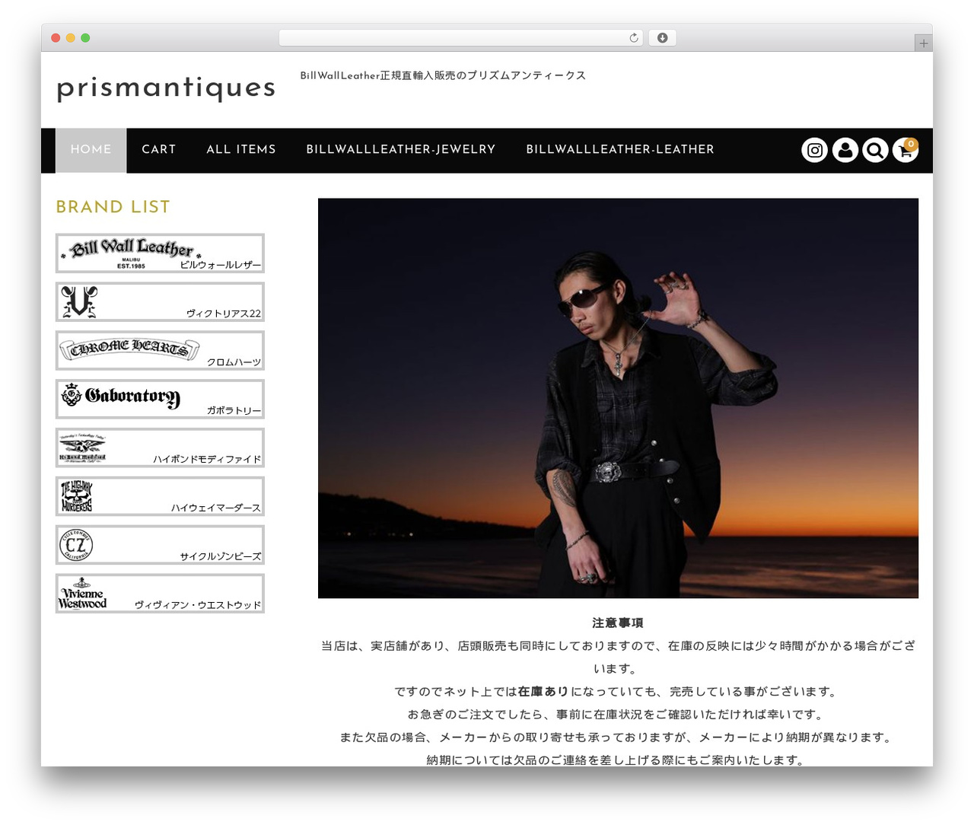This screenshot has width=974, height=825.
Task: Click the BRAND LIST heading
Action: 113,207
